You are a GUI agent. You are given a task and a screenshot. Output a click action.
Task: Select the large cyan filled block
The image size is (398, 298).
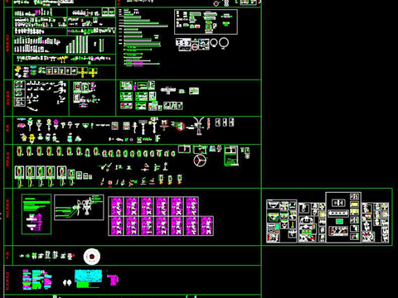88,276
